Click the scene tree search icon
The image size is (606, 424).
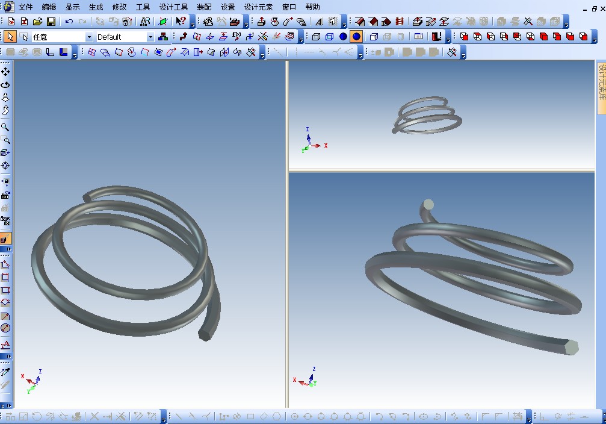click(x=145, y=21)
